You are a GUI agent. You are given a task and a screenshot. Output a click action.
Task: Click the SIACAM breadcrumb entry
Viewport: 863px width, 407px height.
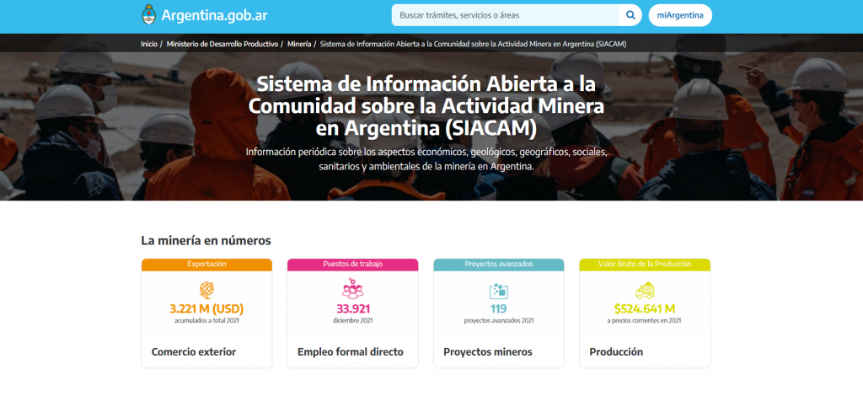point(474,44)
